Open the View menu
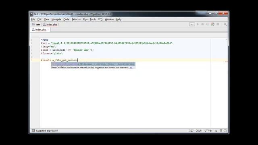258x145 pixels. point(47,19)
